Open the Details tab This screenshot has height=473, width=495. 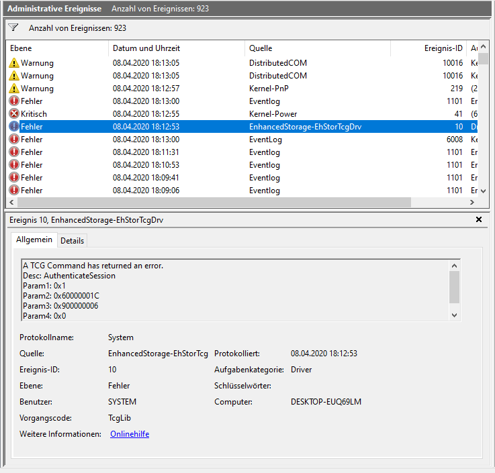click(x=72, y=241)
